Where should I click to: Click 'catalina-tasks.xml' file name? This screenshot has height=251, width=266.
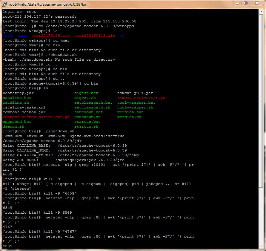point(24,107)
